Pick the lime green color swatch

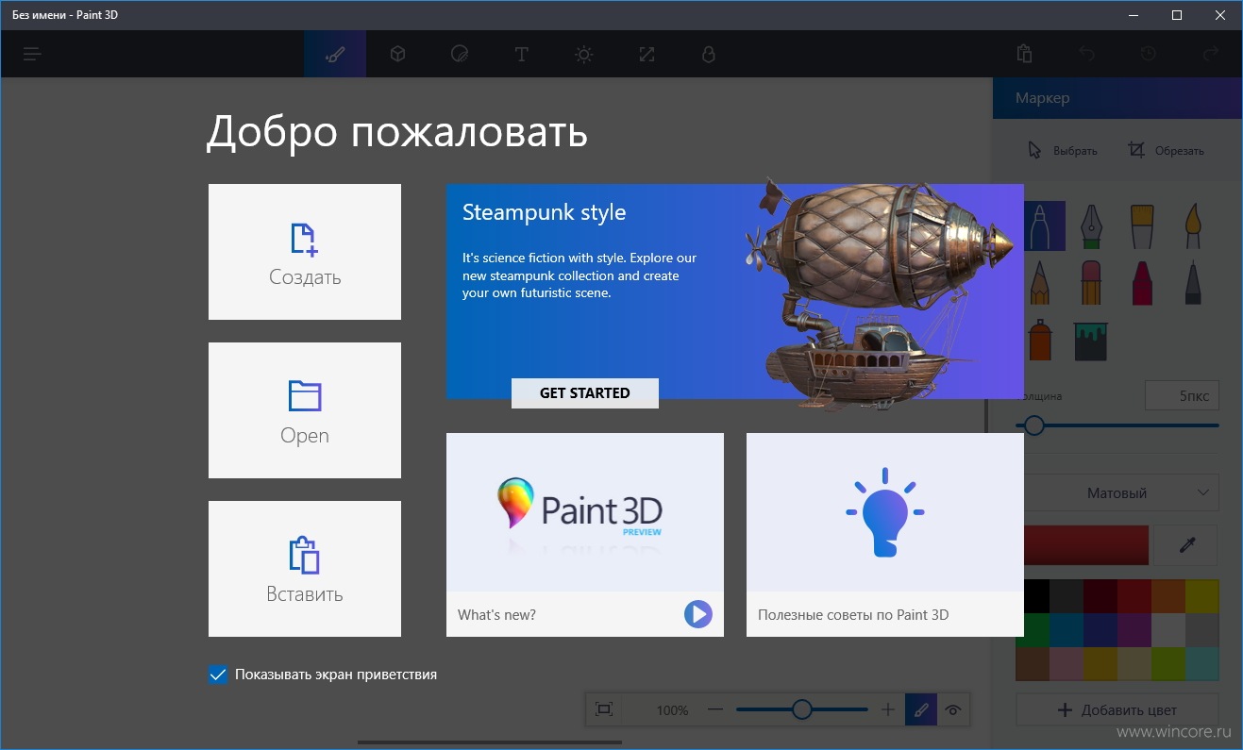tap(1168, 664)
